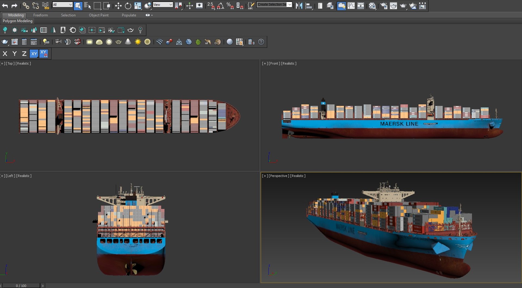Toggle Spinner Snap

tap(240, 6)
